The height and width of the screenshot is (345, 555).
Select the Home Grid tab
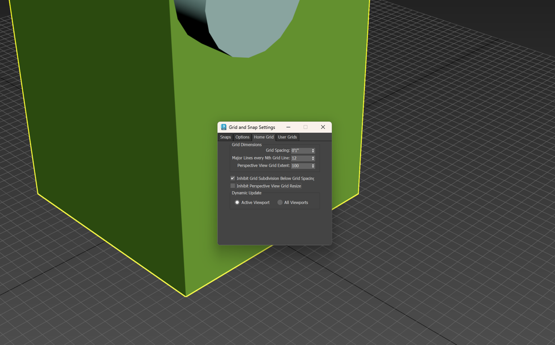(x=263, y=137)
